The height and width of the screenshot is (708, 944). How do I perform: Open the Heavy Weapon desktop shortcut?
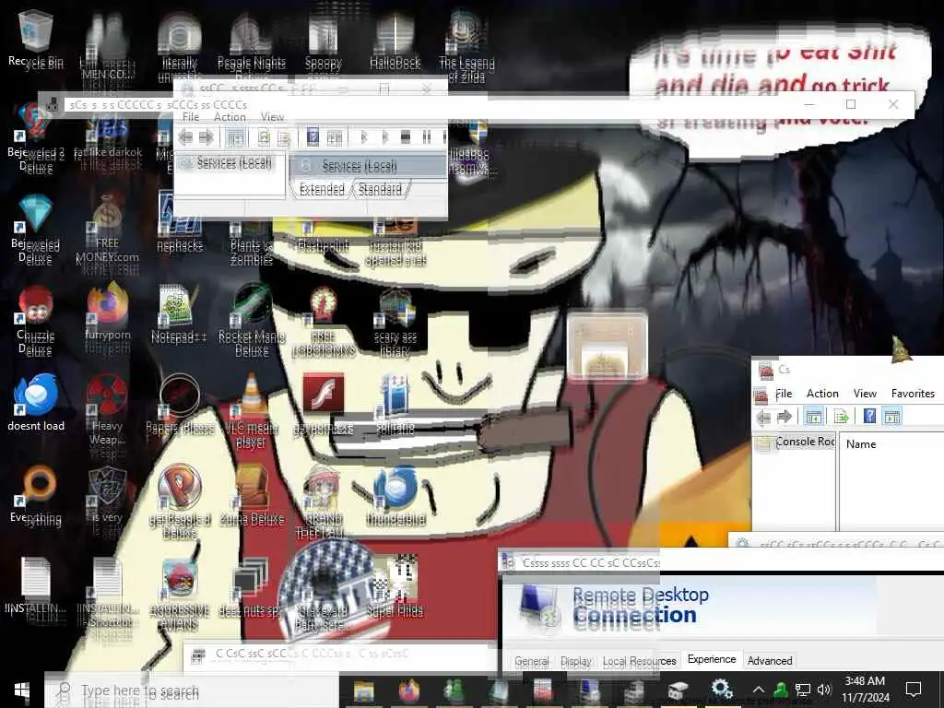tap(107, 410)
